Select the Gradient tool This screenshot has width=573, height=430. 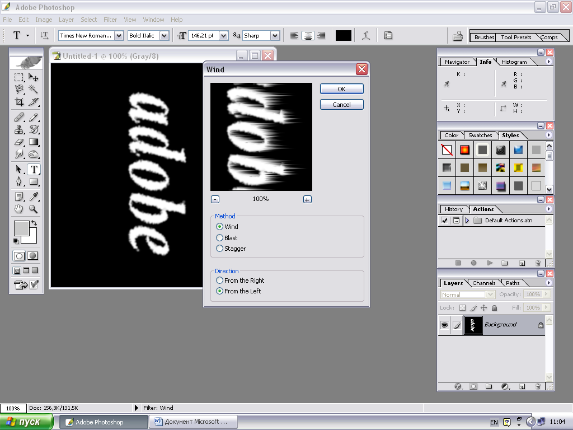click(33, 142)
